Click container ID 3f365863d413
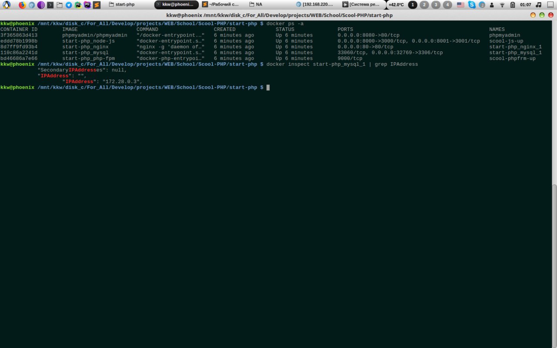 (x=19, y=35)
